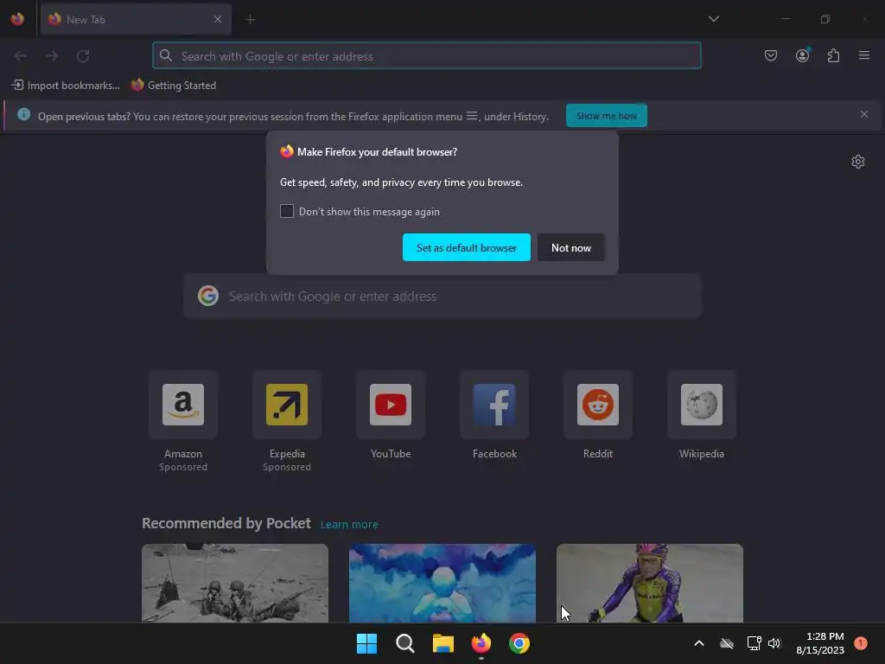The width and height of the screenshot is (885, 664).
Task: Go forward one page
Action: (x=52, y=56)
